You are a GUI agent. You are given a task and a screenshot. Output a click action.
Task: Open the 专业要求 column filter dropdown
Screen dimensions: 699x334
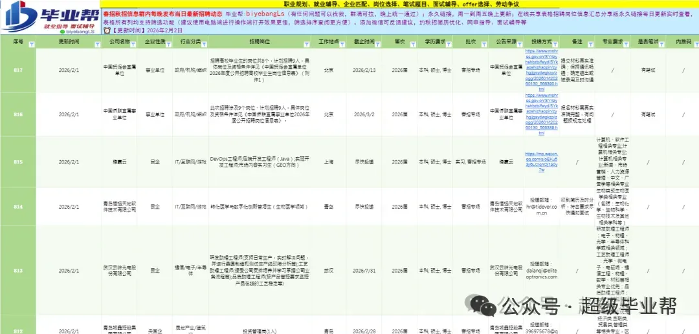click(626, 45)
